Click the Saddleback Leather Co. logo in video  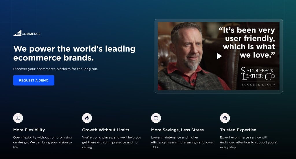click(x=258, y=74)
